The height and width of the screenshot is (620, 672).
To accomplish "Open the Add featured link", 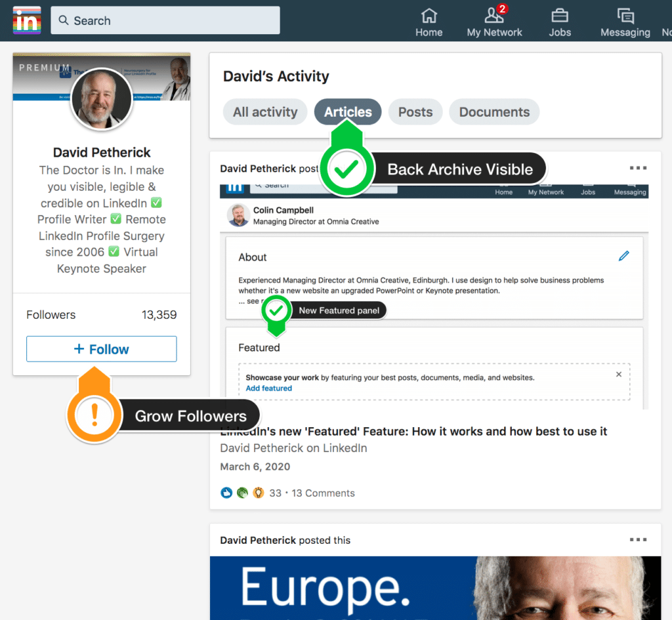I will (x=268, y=388).
